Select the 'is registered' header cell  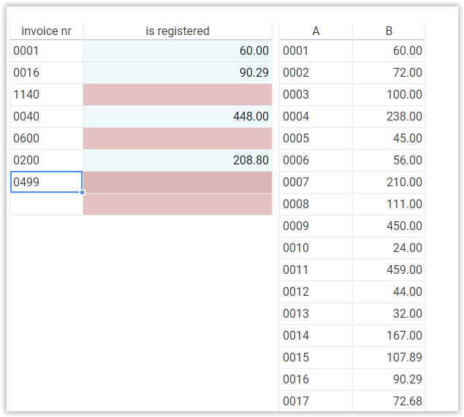(178, 31)
